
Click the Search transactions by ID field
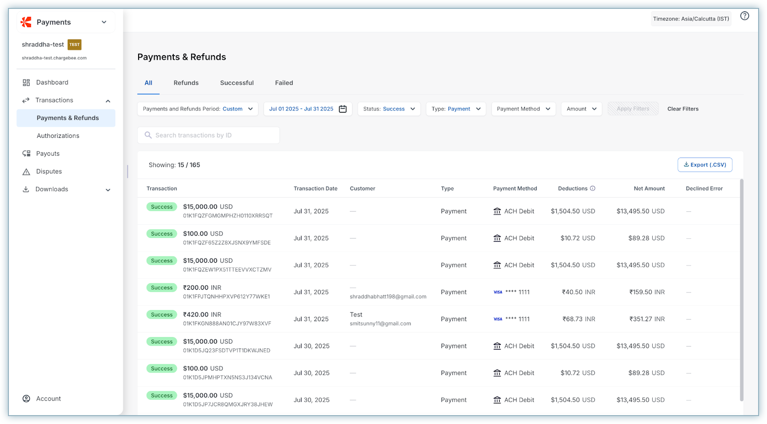[x=208, y=135]
